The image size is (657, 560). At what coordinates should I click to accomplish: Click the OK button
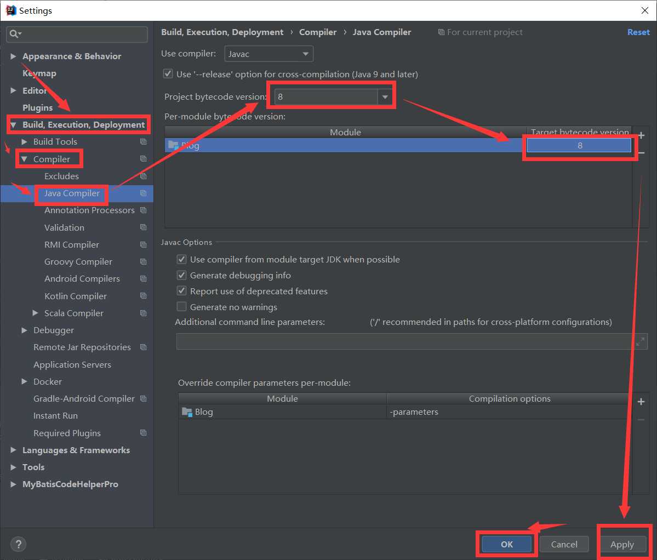(506, 544)
